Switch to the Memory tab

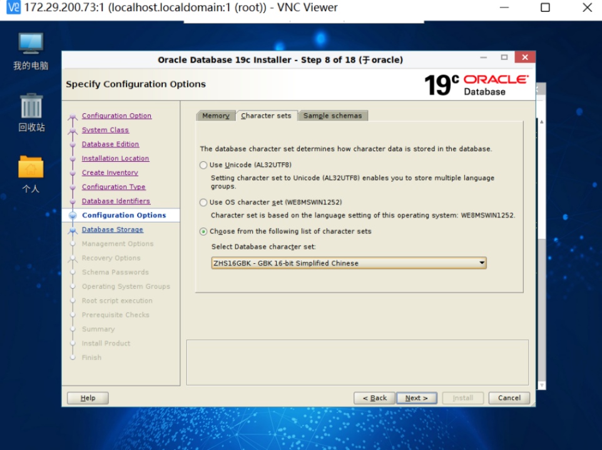(x=215, y=115)
